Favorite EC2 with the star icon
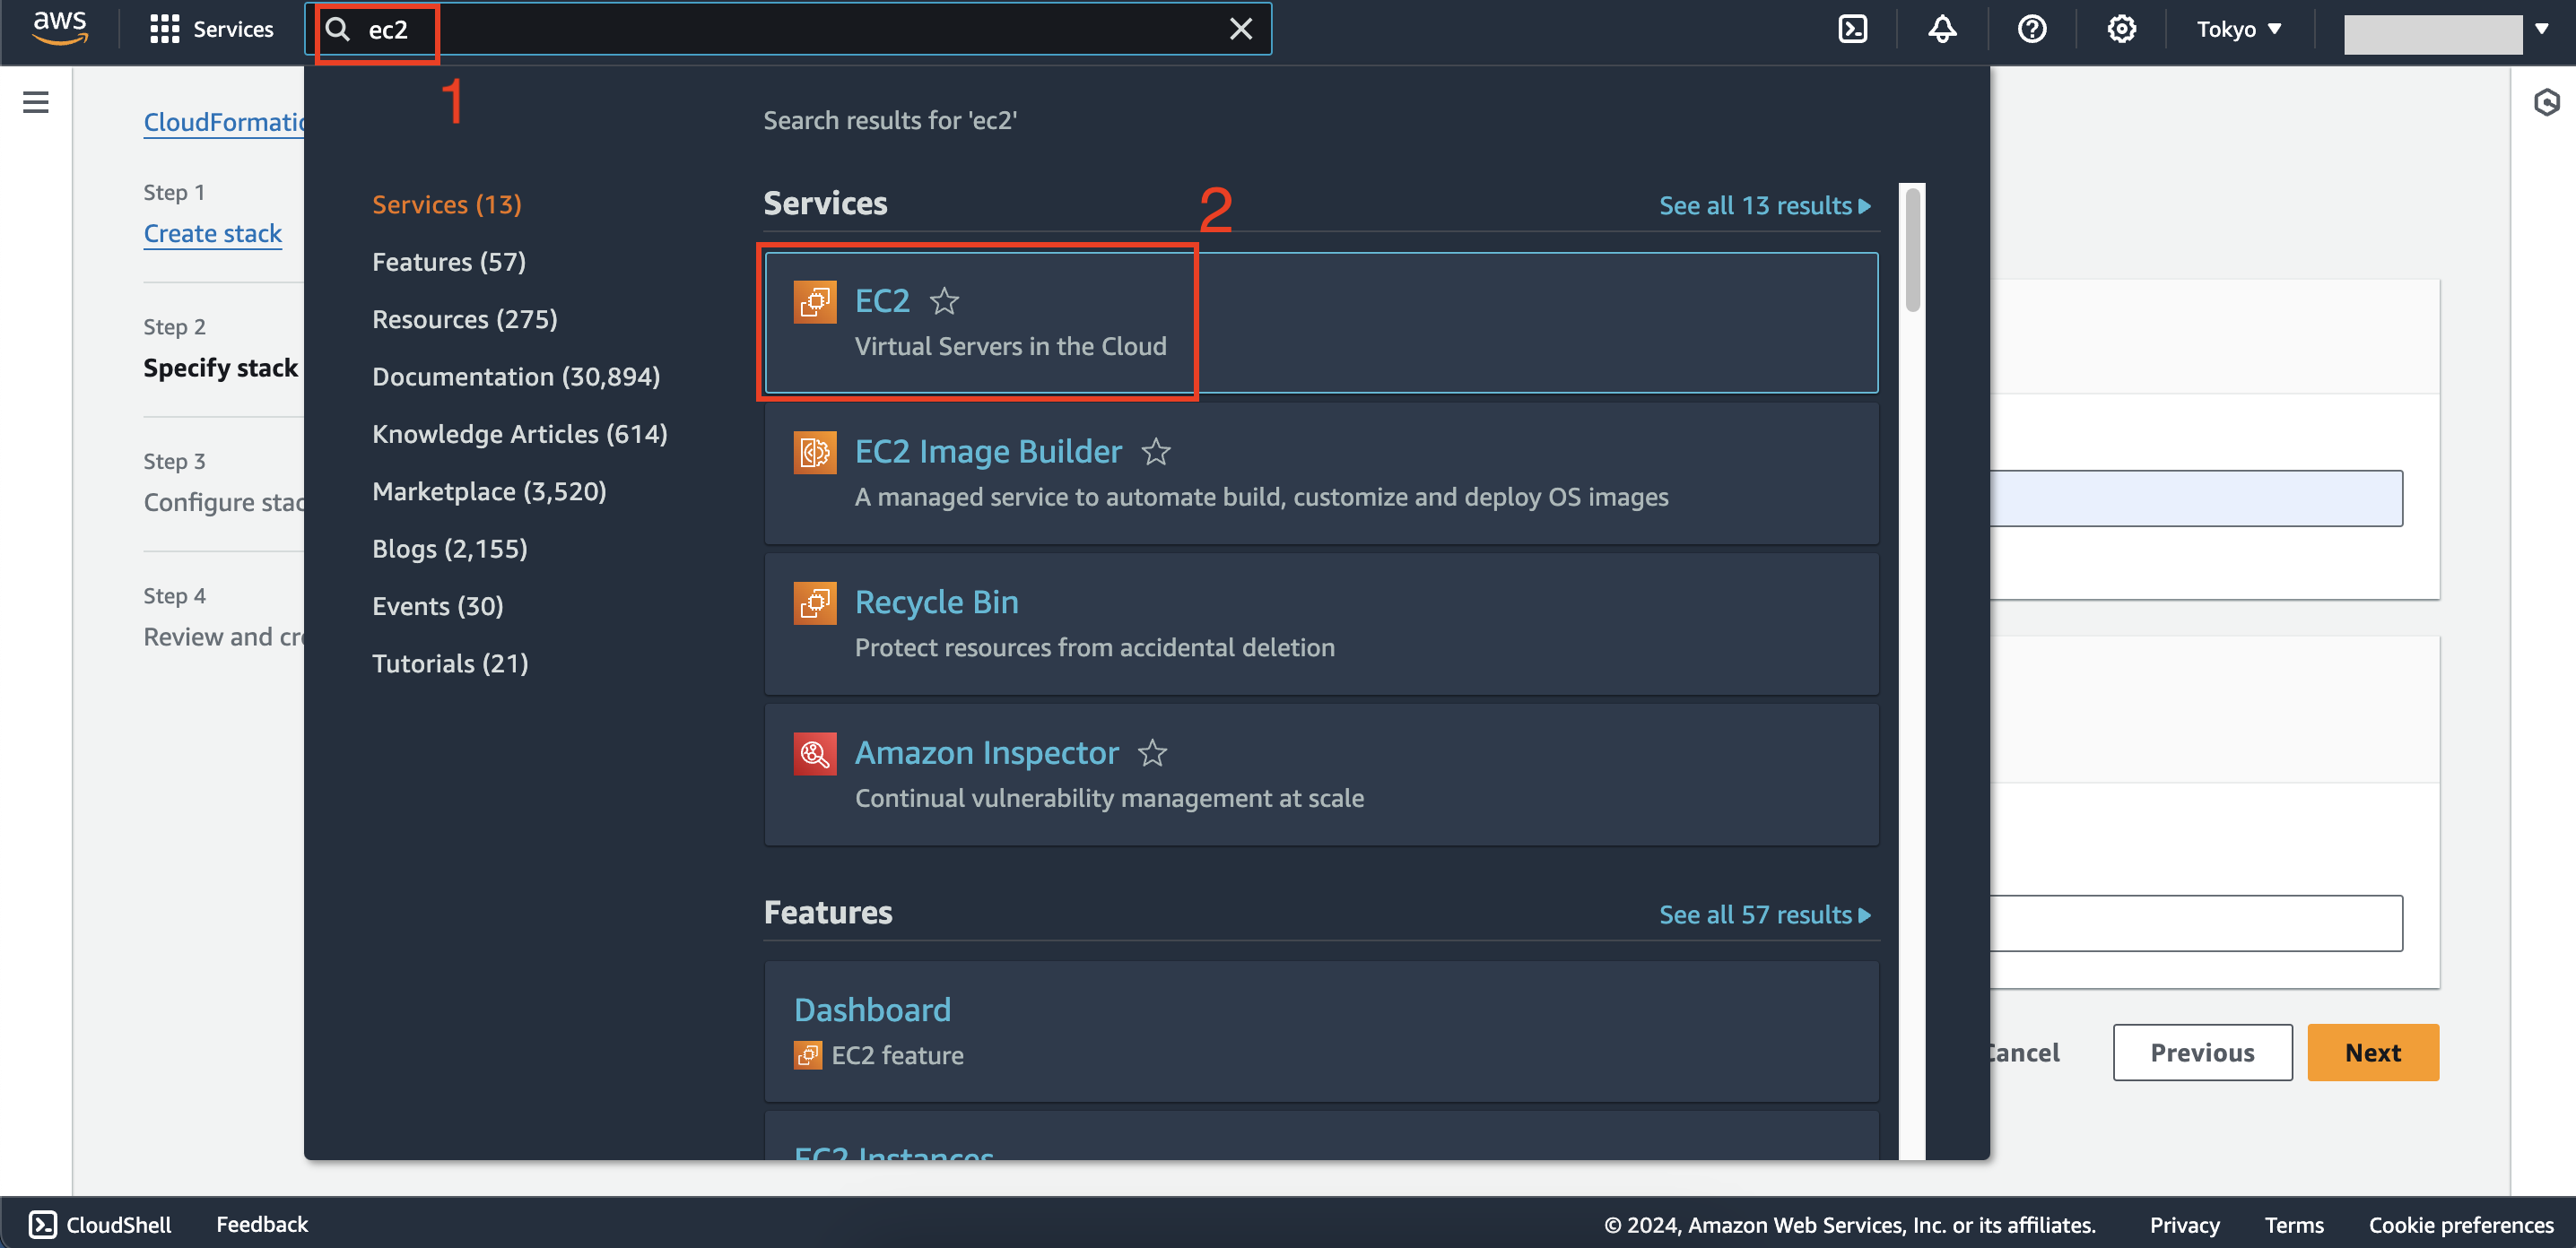Screen dimensions: 2576x1248 click(944, 300)
